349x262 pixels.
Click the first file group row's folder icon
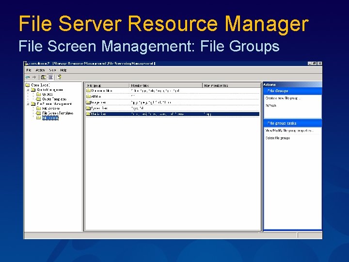(x=88, y=91)
